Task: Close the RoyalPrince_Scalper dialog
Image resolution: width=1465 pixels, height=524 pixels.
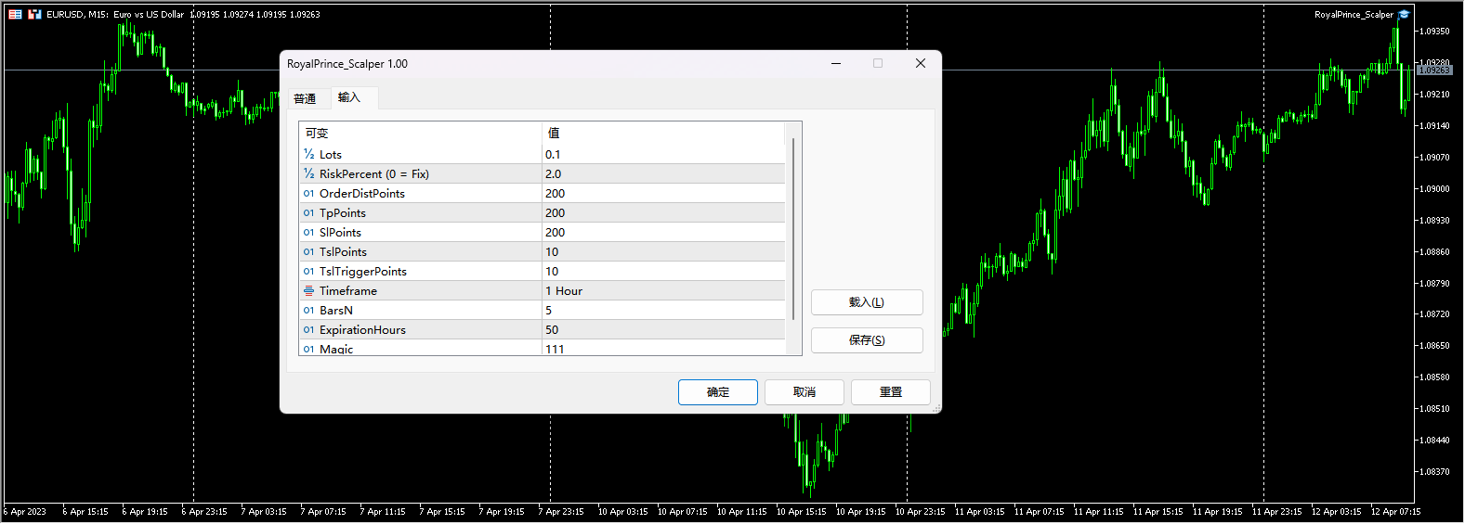Action: pos(920,63)
